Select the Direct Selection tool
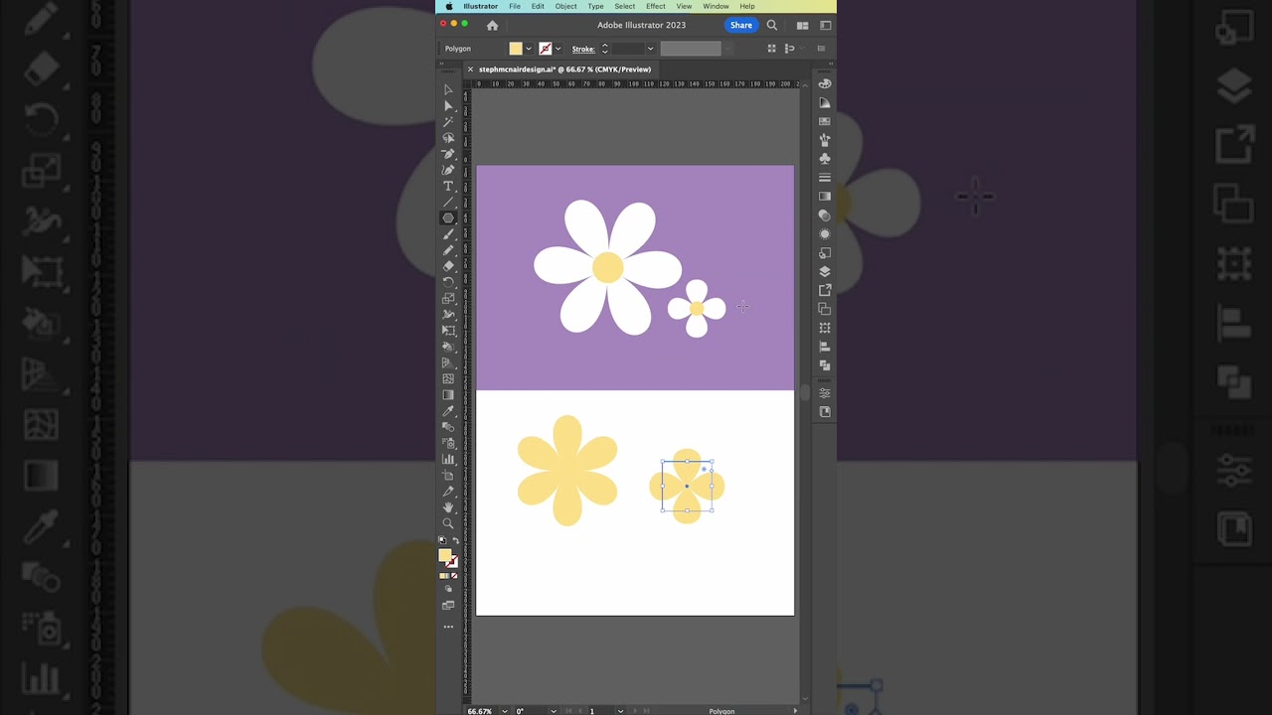The width and height of the screenshot is (1272, 715). (x=448, y=105)
